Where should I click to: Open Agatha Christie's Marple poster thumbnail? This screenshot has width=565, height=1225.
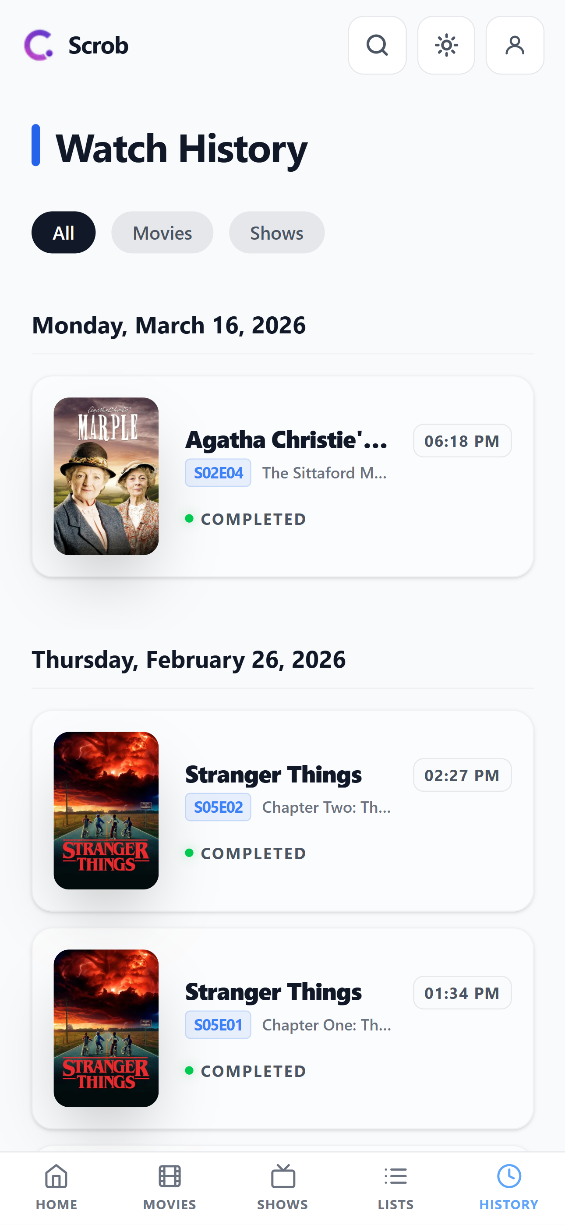[106, 476]
